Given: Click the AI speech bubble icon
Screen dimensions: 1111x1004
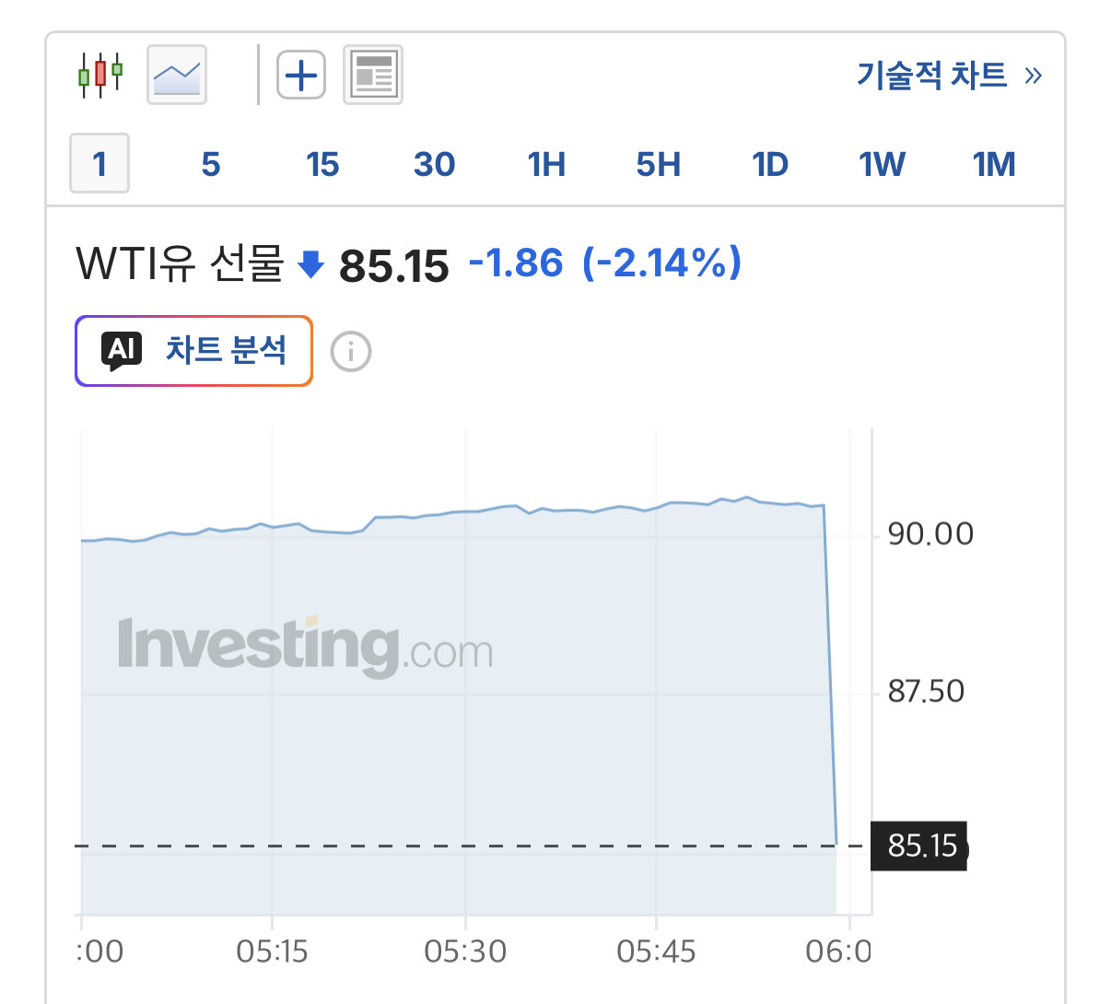Looking at the screenshot, I should (122, 351).
